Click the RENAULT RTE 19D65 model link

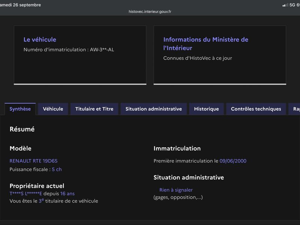[33, 161]
